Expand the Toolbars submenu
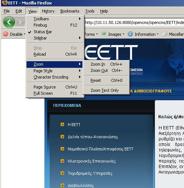Image resolution: width=184 pixels, height=188 pixels. tap(55, 19)
